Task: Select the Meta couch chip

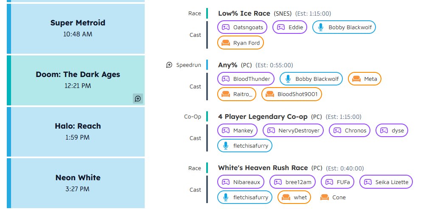Action: [x=364, y=79]
